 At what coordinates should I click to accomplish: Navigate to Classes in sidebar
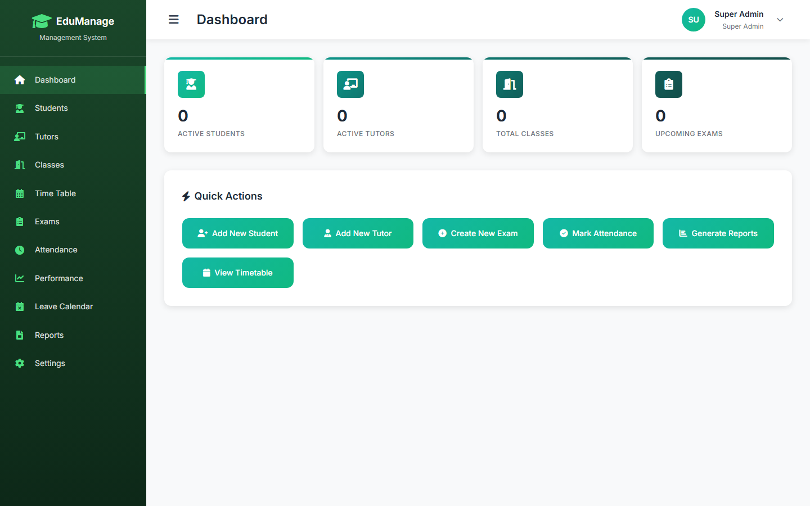(73, 165)
